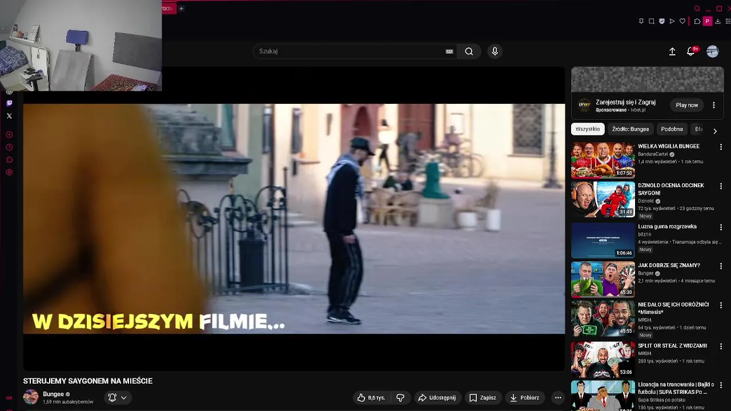Click the search magnifier button
Screen dimensions: 731x411
click(x=469, y=51)
